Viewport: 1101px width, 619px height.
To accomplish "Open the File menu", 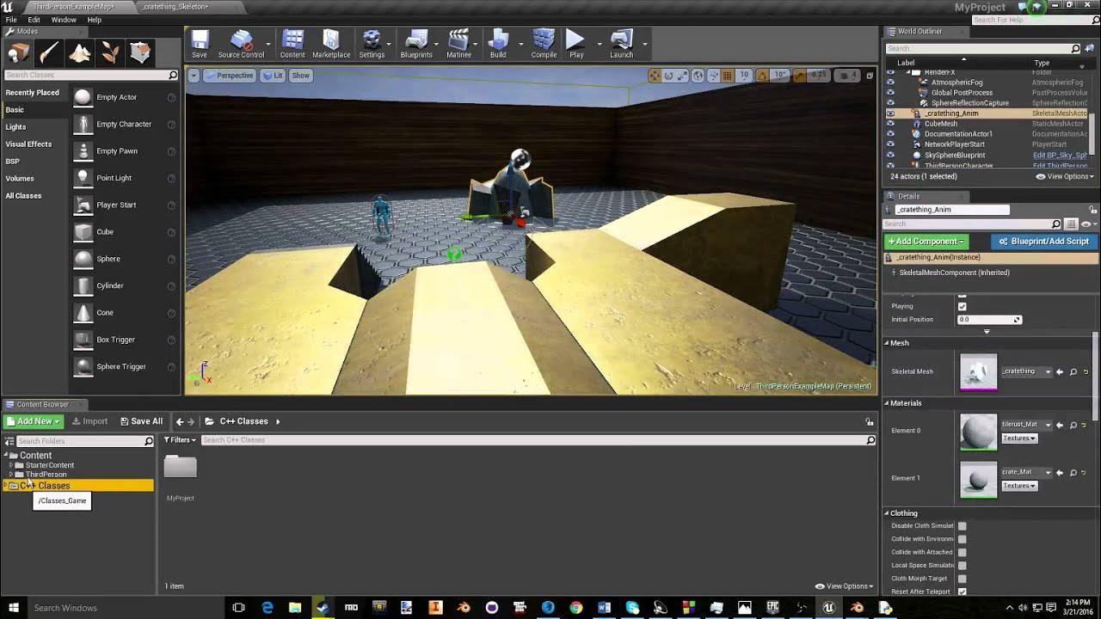I will pyautogui.click(x=11, y=20).
